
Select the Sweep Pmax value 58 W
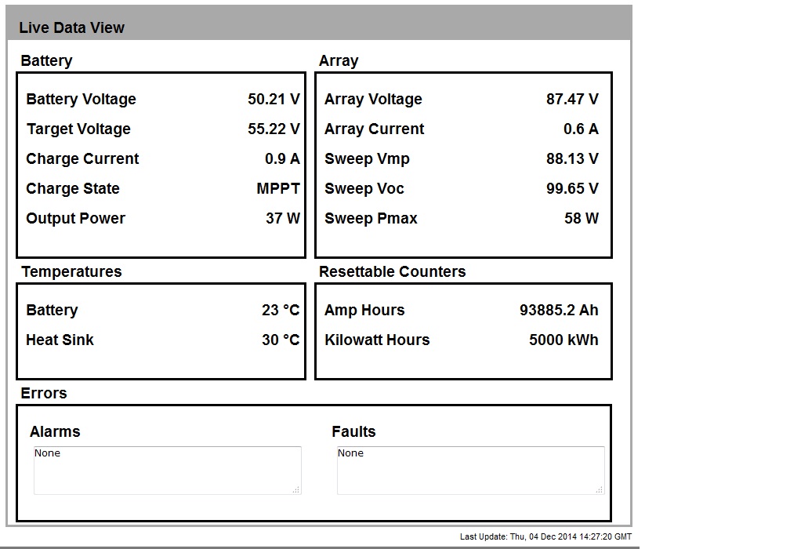pos(582,218)
